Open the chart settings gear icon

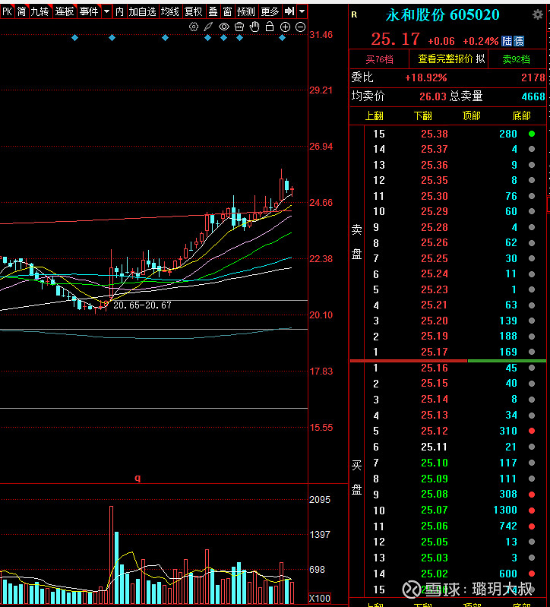pyautogui.click(x=194, y=27)
